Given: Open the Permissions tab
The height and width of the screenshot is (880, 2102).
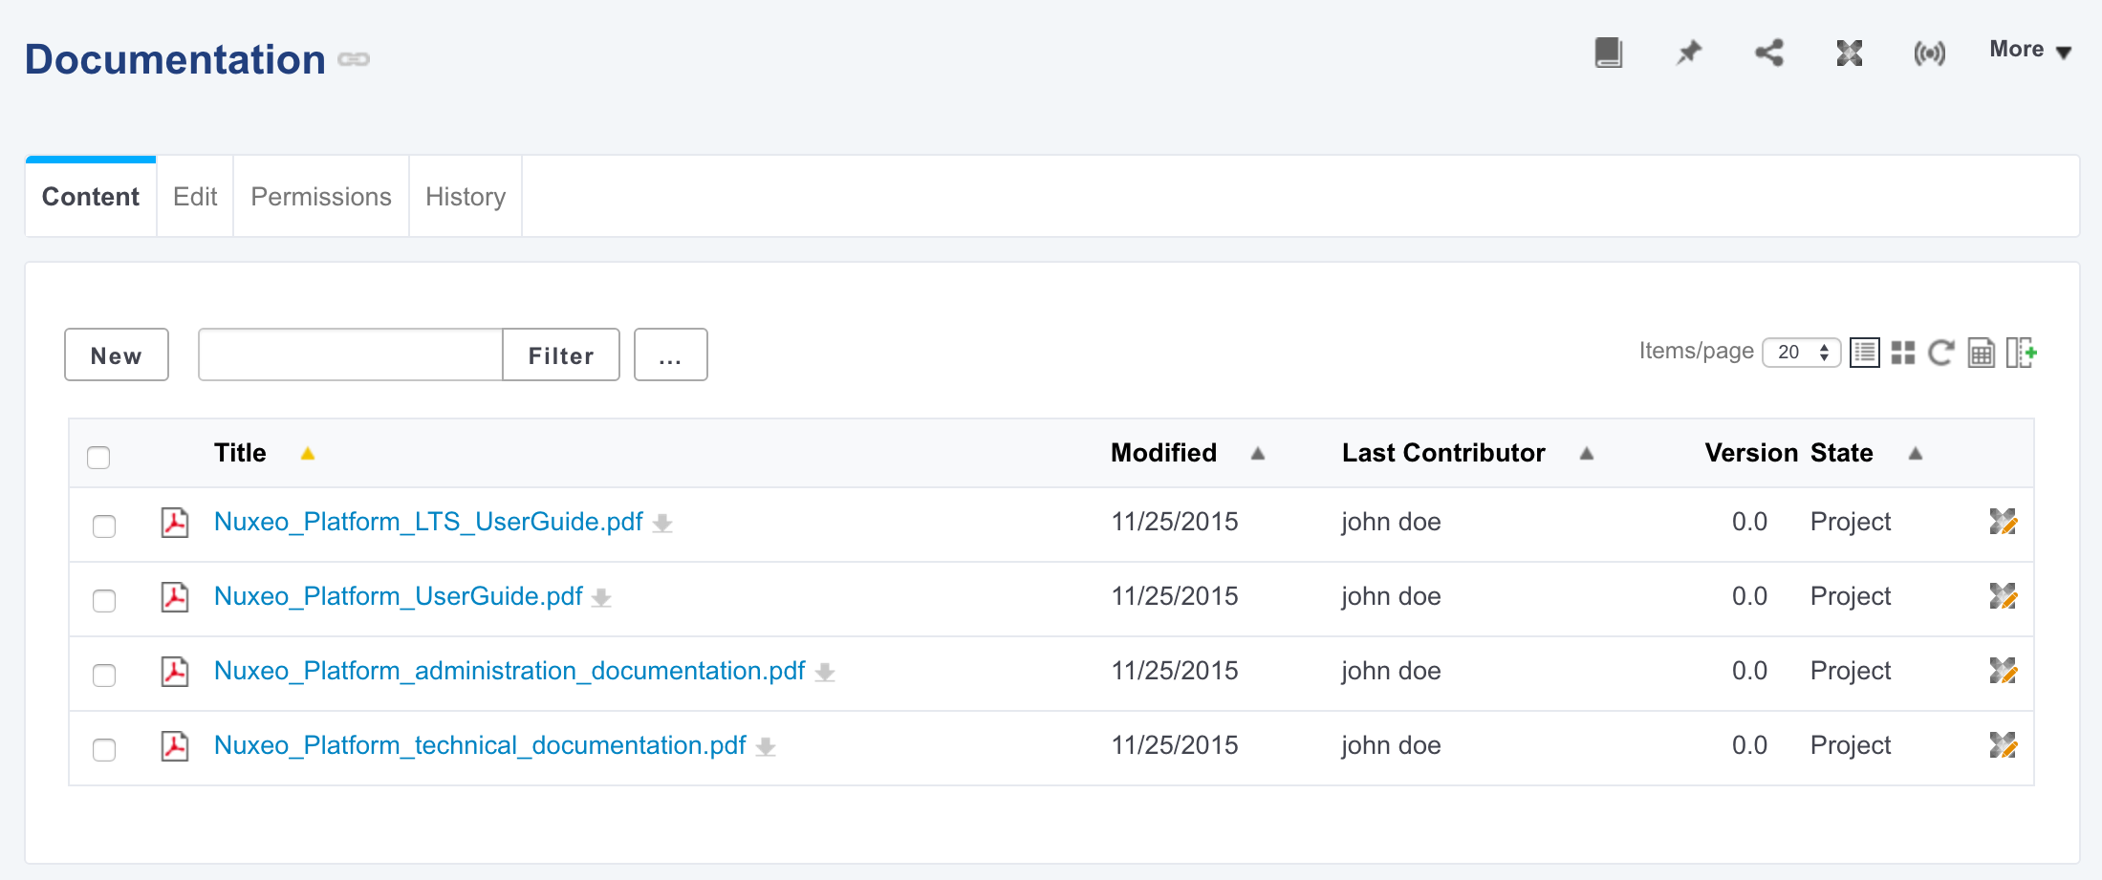Looking at the screenshot, I should tap(321, 197).
